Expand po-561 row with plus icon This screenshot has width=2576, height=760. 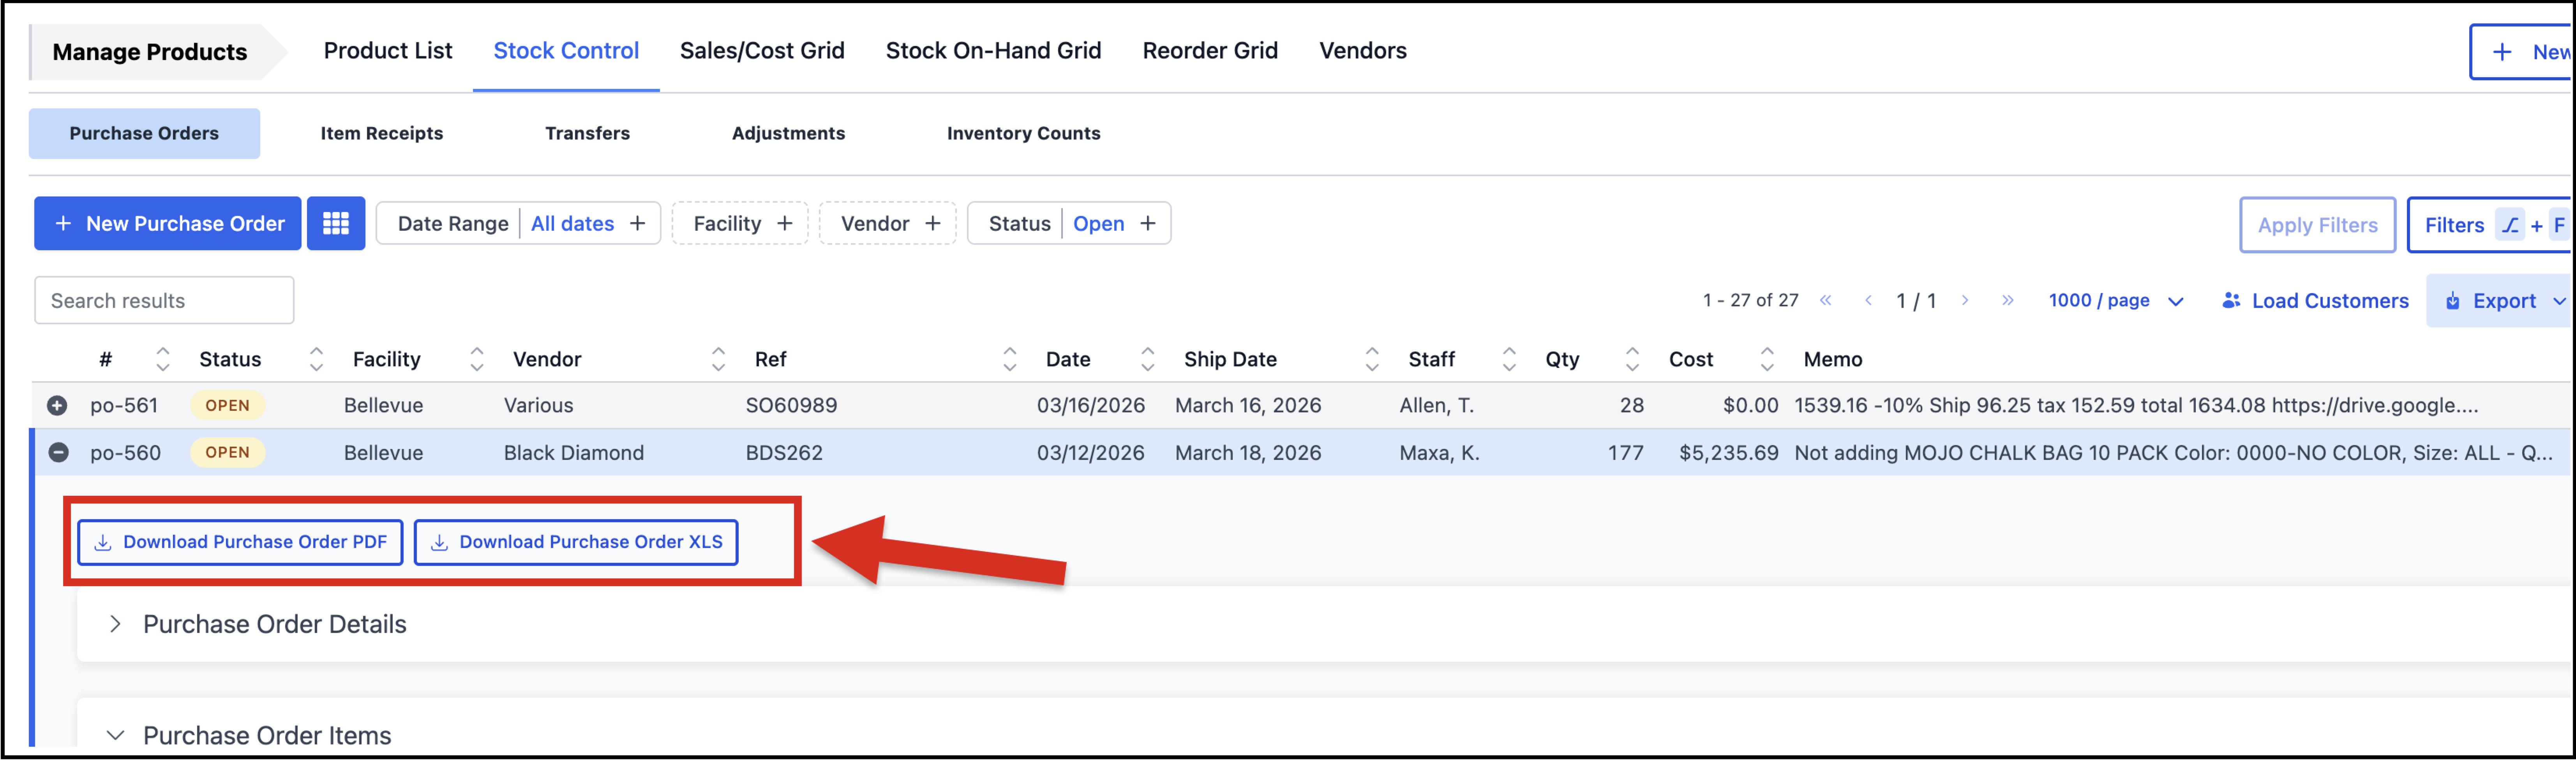click(x=57, y=405)
